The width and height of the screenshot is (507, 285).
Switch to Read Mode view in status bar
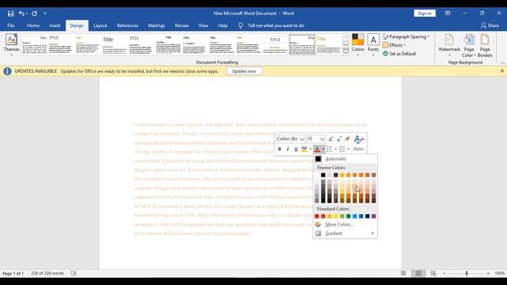403,273
